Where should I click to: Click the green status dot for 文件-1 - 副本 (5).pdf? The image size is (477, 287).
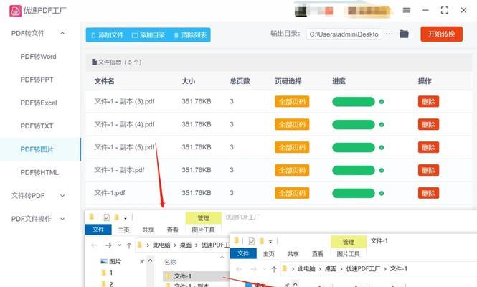(x=382, y=148)
